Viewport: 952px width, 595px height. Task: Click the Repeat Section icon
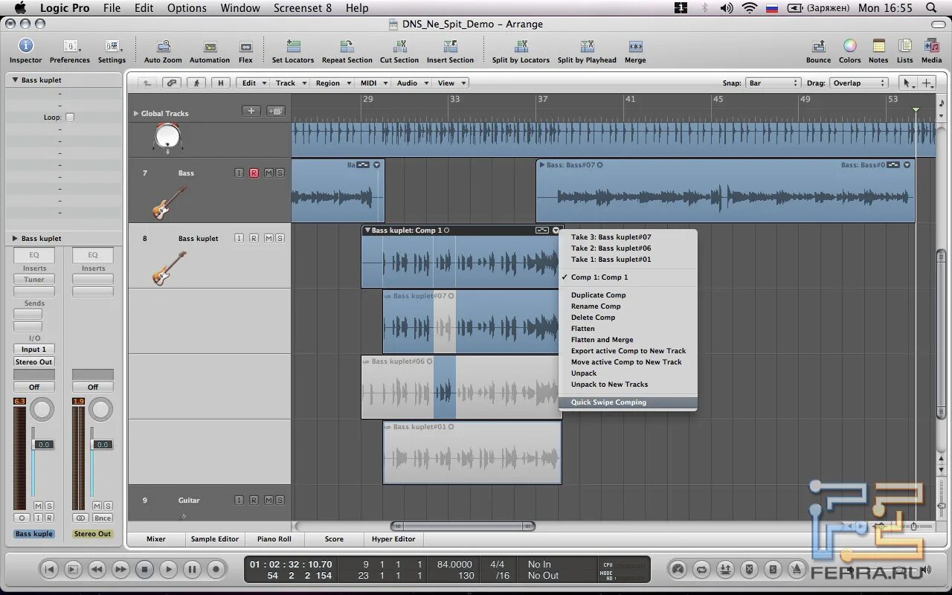pos(347,47)
